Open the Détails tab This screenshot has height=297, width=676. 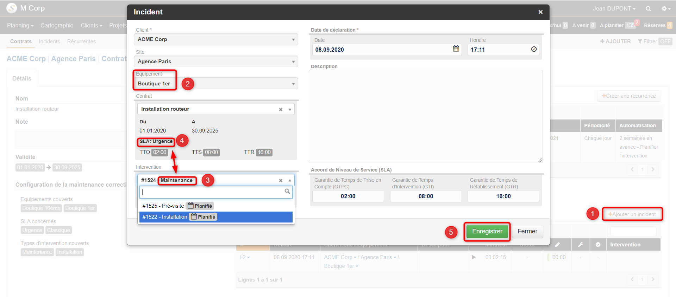[22, 78]
